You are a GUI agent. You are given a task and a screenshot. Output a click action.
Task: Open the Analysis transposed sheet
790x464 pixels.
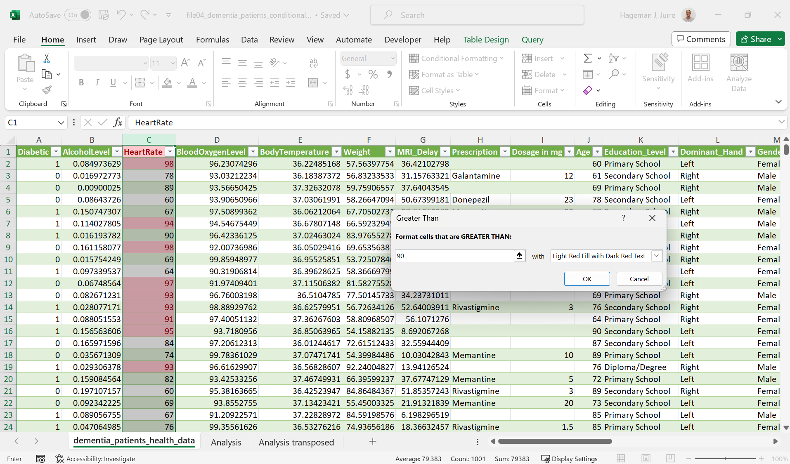[x=296, y=442]
